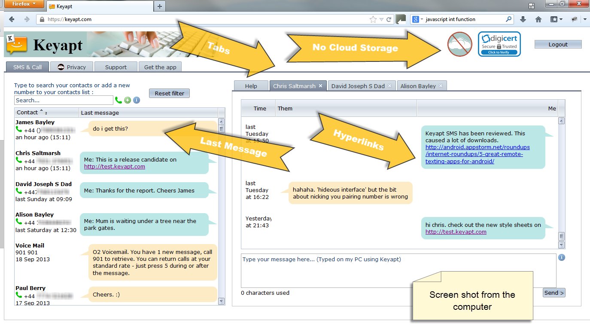This screenshot has height=330, width=590.
Task: Send the message with Send > button
Action: pos(554,293)
